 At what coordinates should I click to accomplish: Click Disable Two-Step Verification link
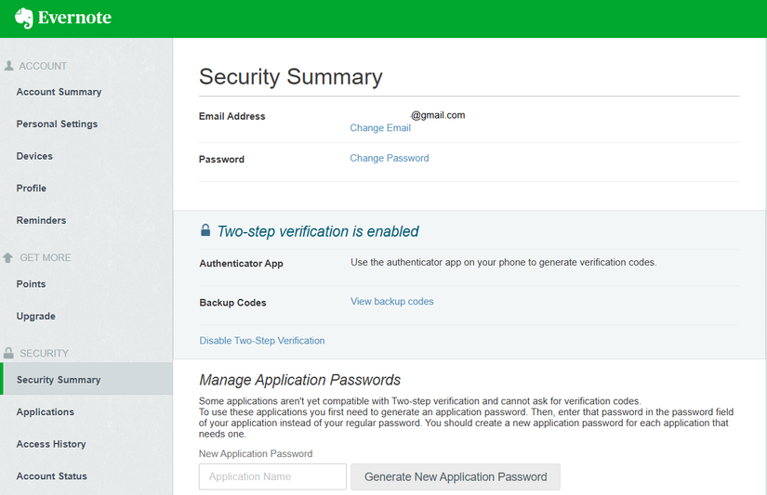pyautogui.click(x=261, y=341)
